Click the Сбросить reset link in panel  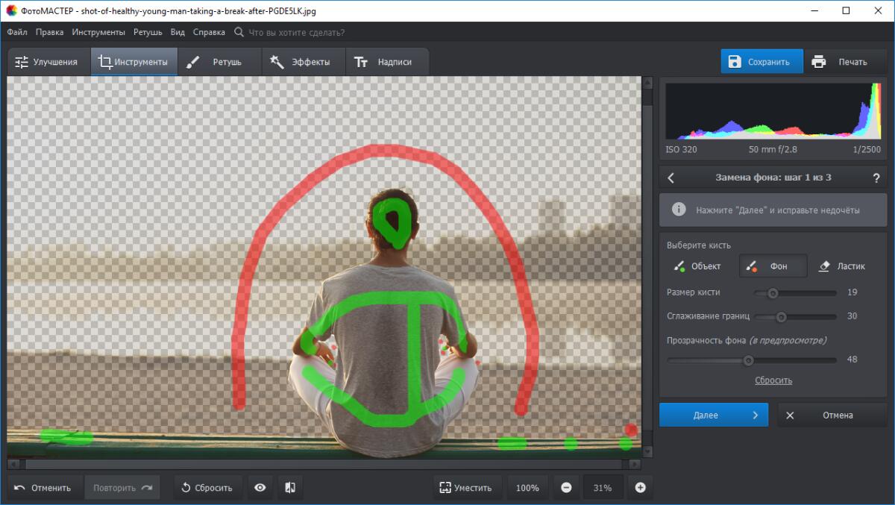(x=773, y=380)
